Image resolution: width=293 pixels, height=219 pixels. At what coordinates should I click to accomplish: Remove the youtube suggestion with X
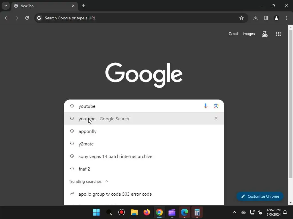(216, 118)
